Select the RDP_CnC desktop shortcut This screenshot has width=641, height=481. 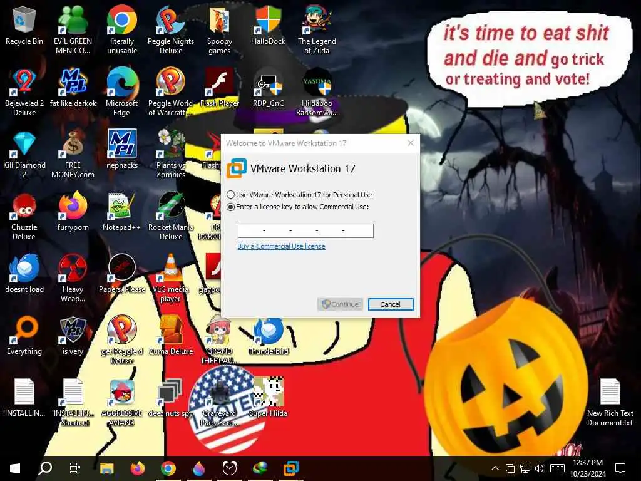click(268, 88)
